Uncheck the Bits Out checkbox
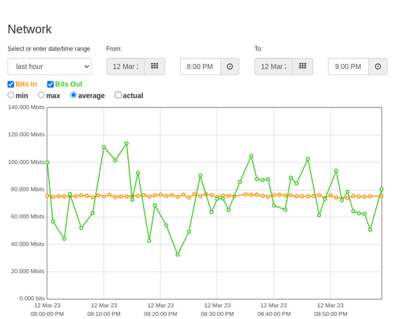 (51, 84)
